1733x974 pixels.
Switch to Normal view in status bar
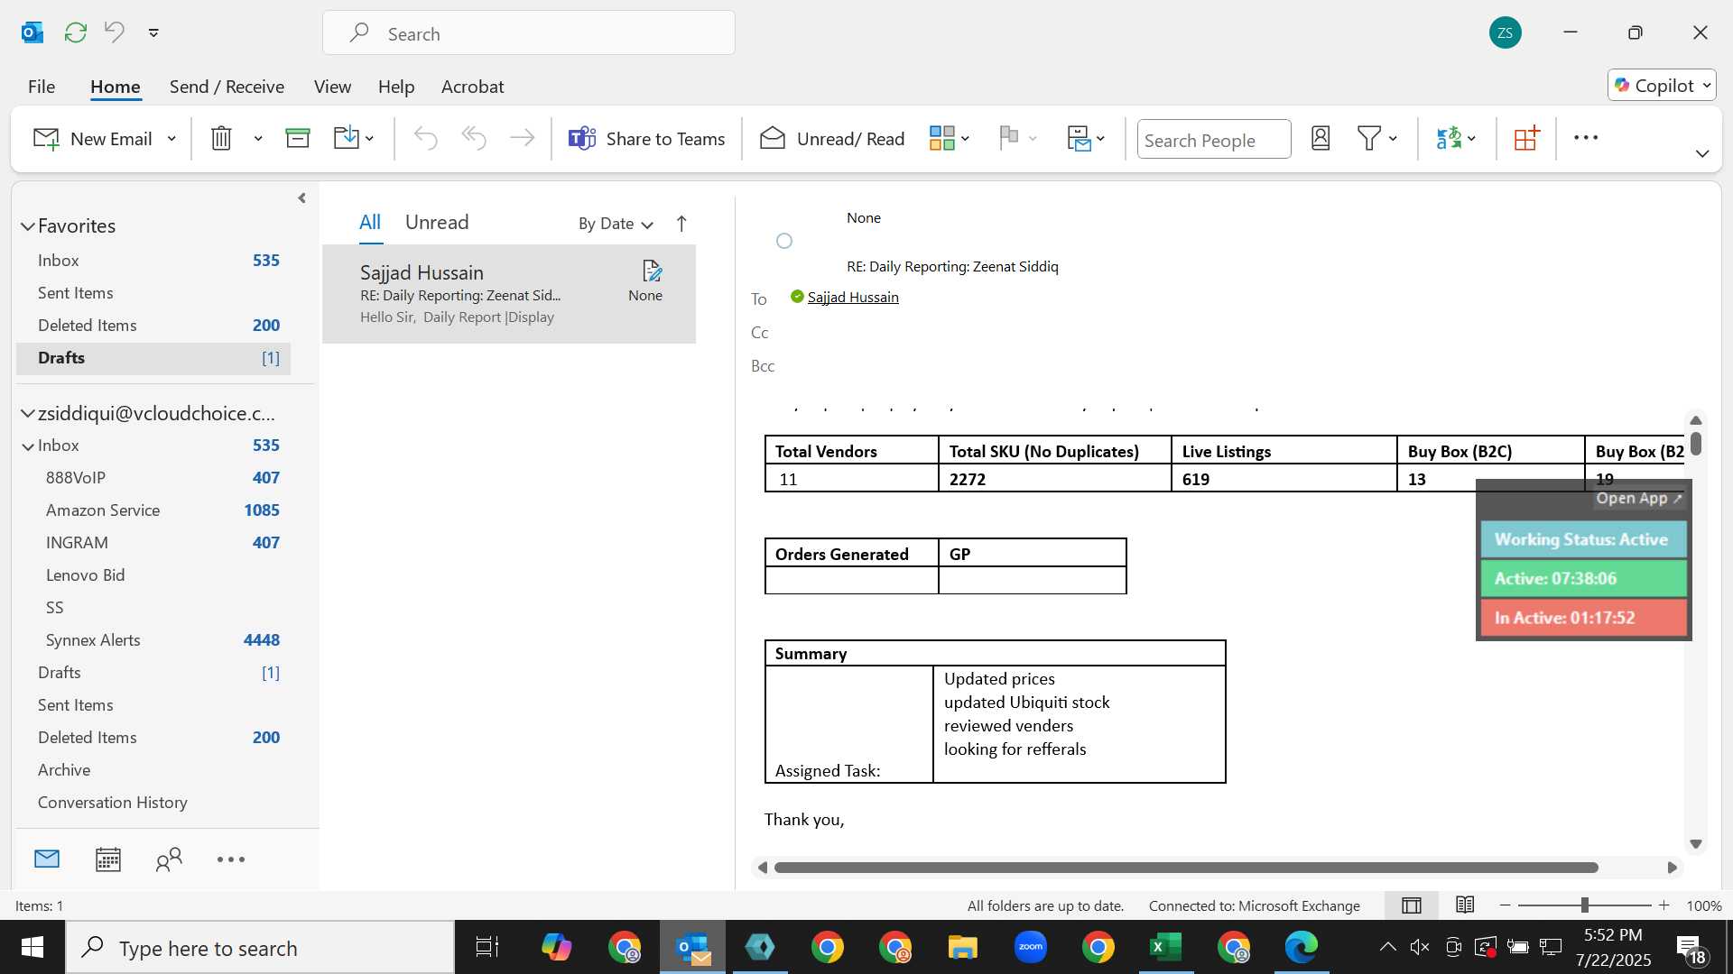(x=1412, y=905)
